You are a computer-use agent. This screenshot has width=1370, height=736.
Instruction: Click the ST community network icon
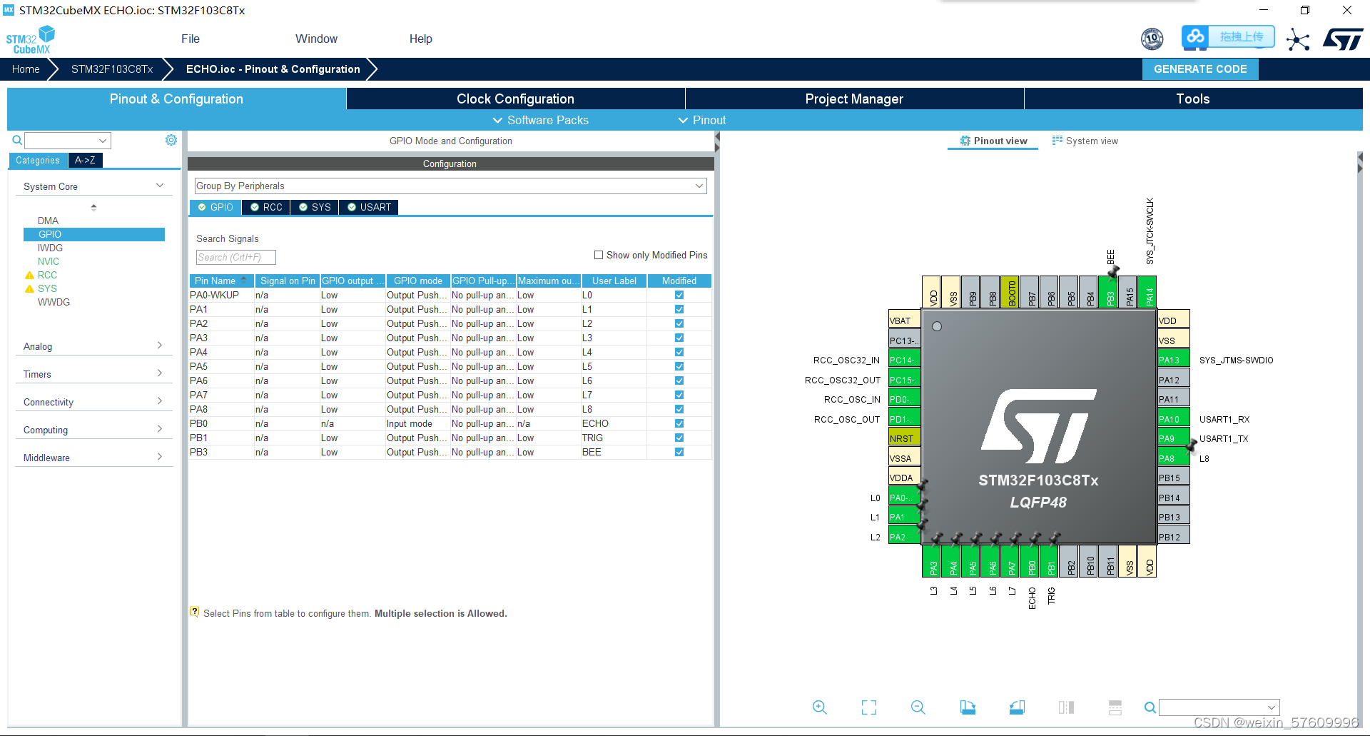point(1298,39)
